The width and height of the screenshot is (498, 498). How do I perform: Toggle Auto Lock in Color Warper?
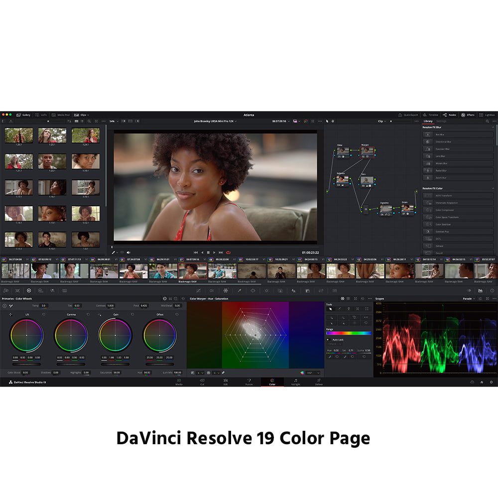(x=328, y=340)
